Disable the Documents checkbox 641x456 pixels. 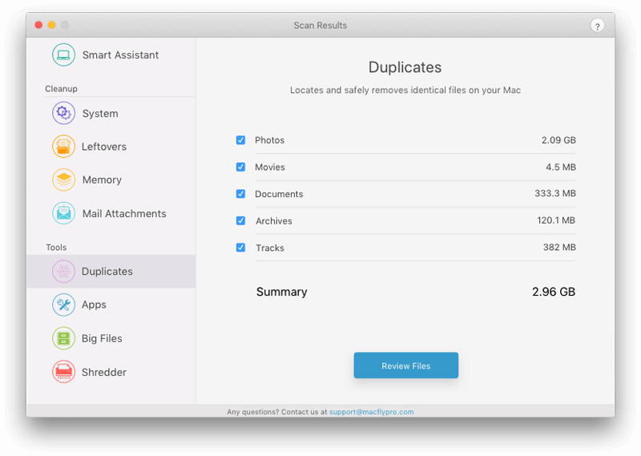[240, 194]
